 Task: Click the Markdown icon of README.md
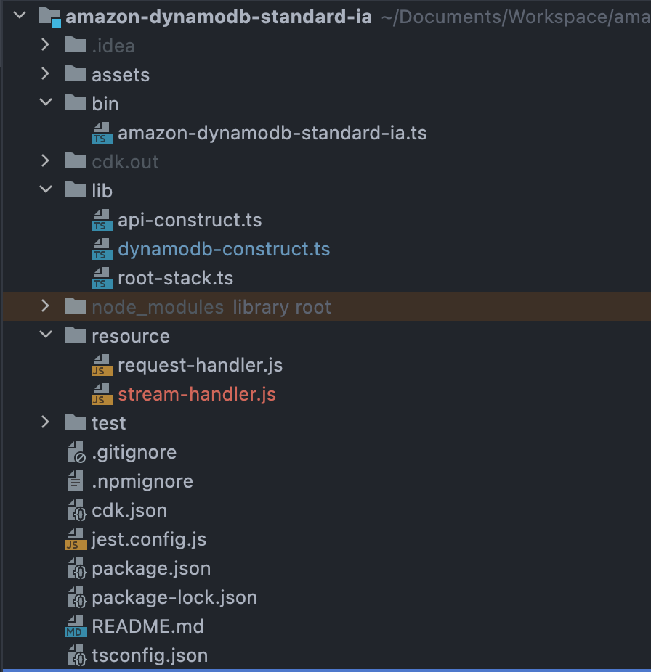coord(76,626)
